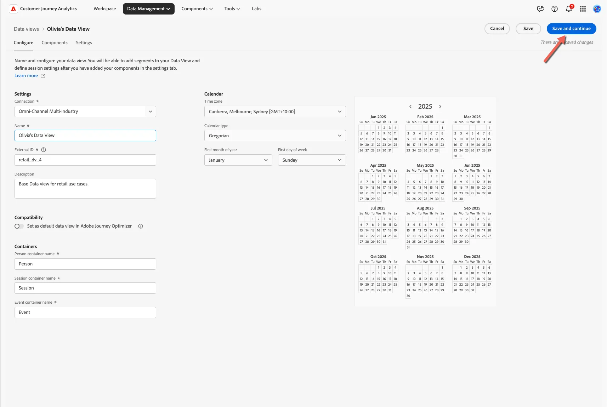The image size is (607, 407).
Task: Click the Learn more external link icon
Action: click(43, 76)
